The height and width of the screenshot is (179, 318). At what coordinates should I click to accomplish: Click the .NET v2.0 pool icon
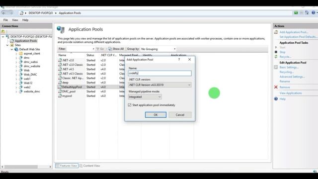click(60, 60)
